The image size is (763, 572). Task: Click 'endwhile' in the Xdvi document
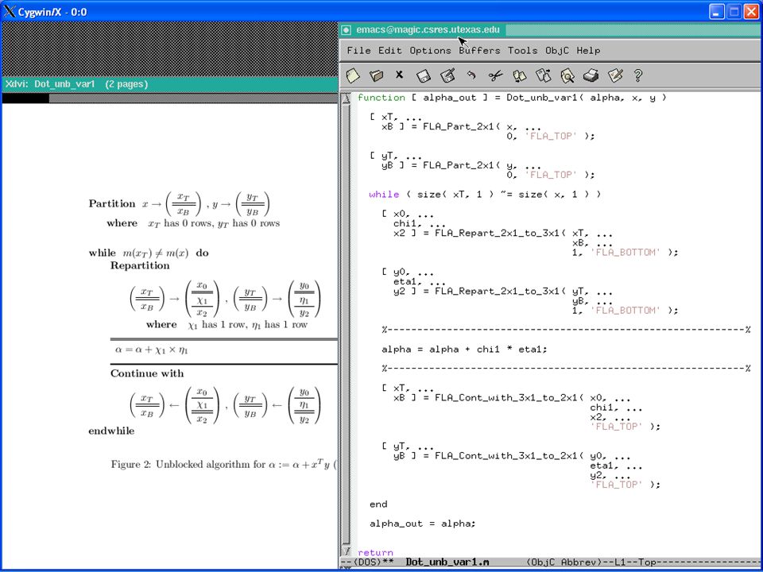pyautogui.click(x=111, y=431)
